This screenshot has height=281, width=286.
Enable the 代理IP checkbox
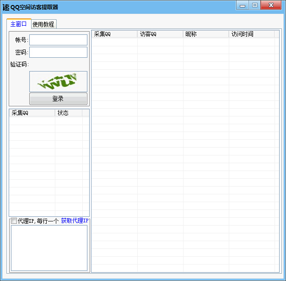(14, 220)
